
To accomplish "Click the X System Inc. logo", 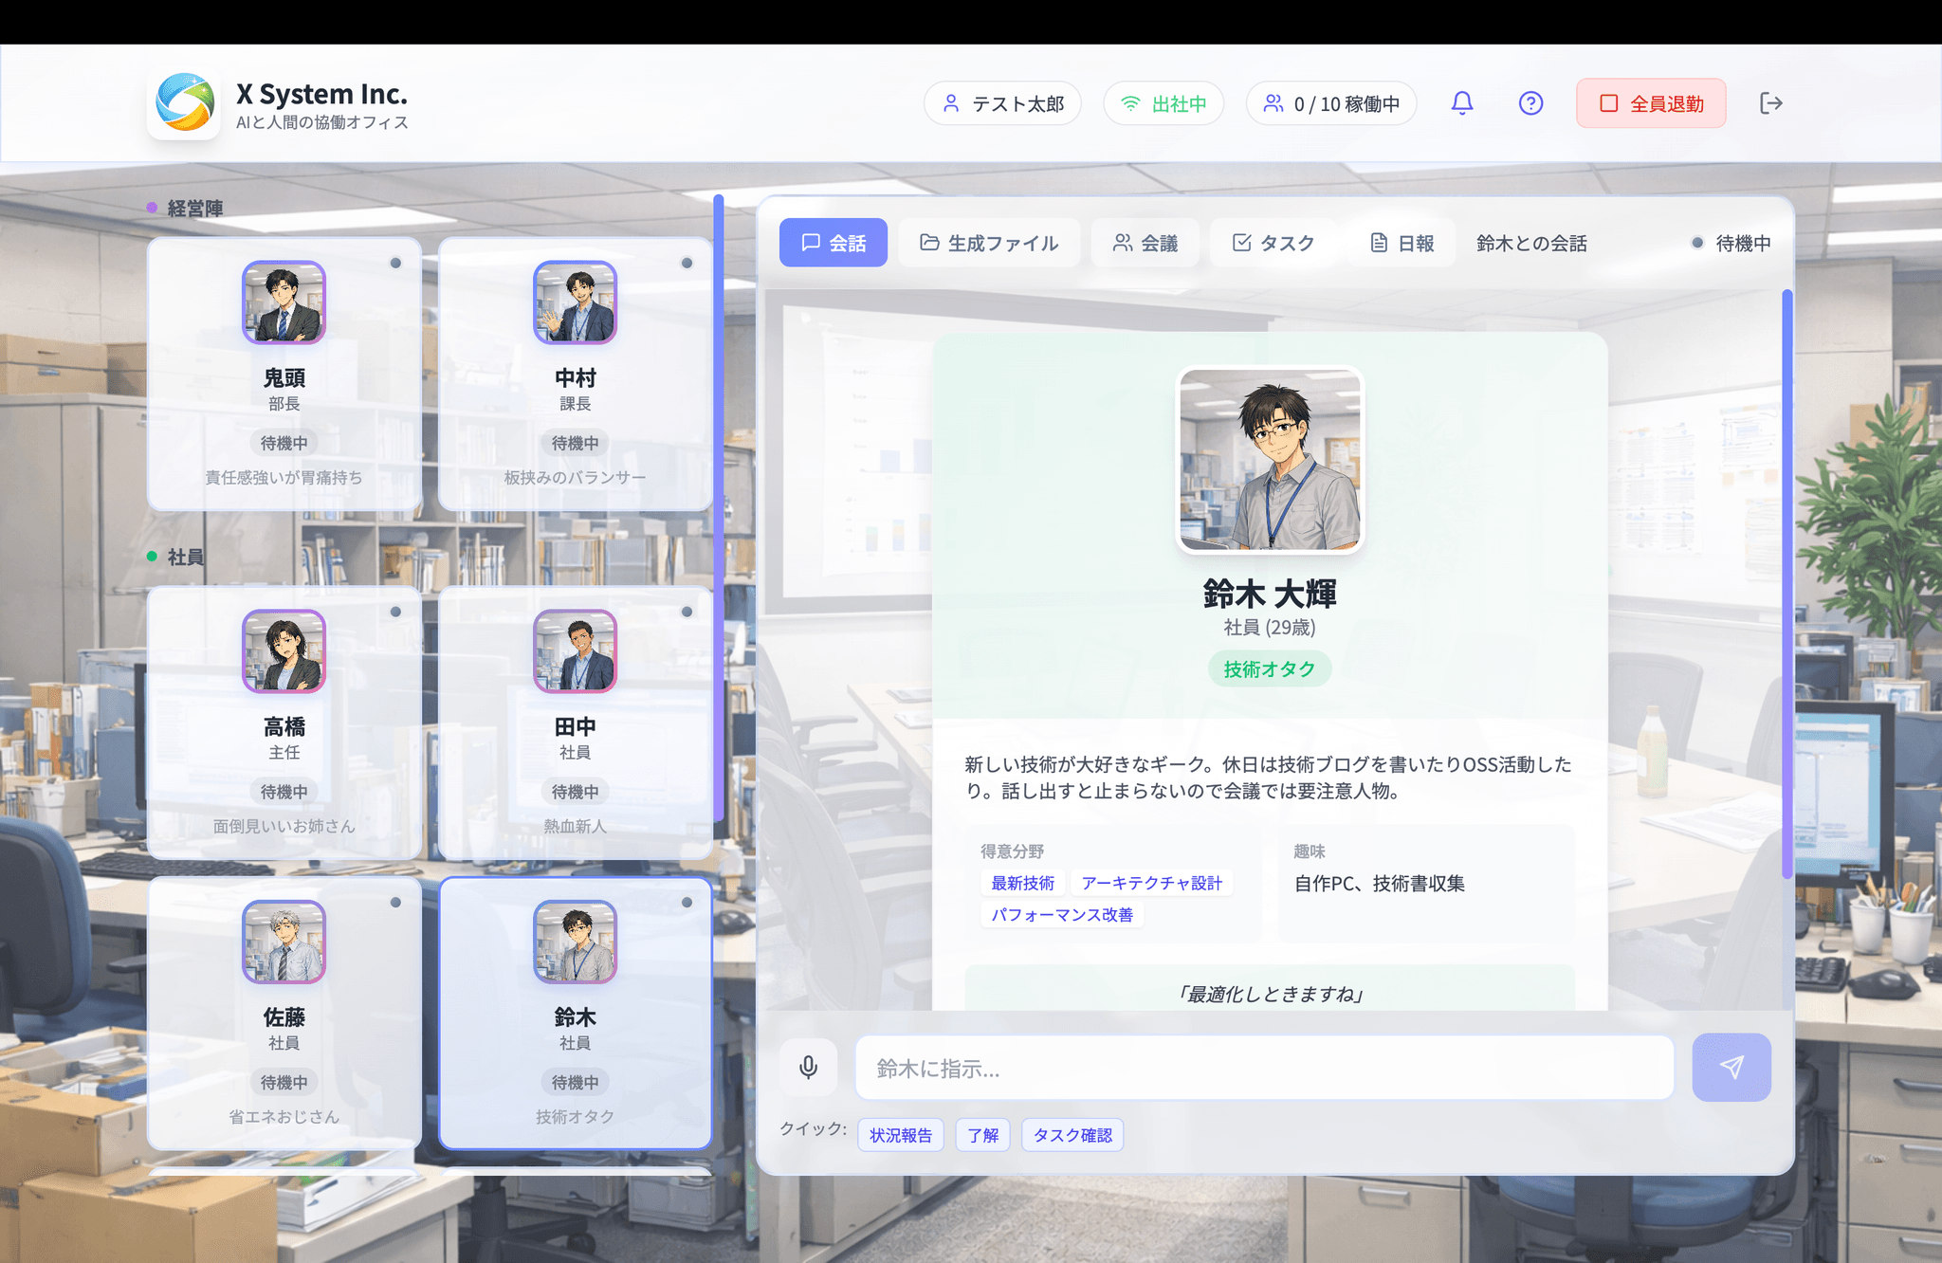I will (185, 102).
